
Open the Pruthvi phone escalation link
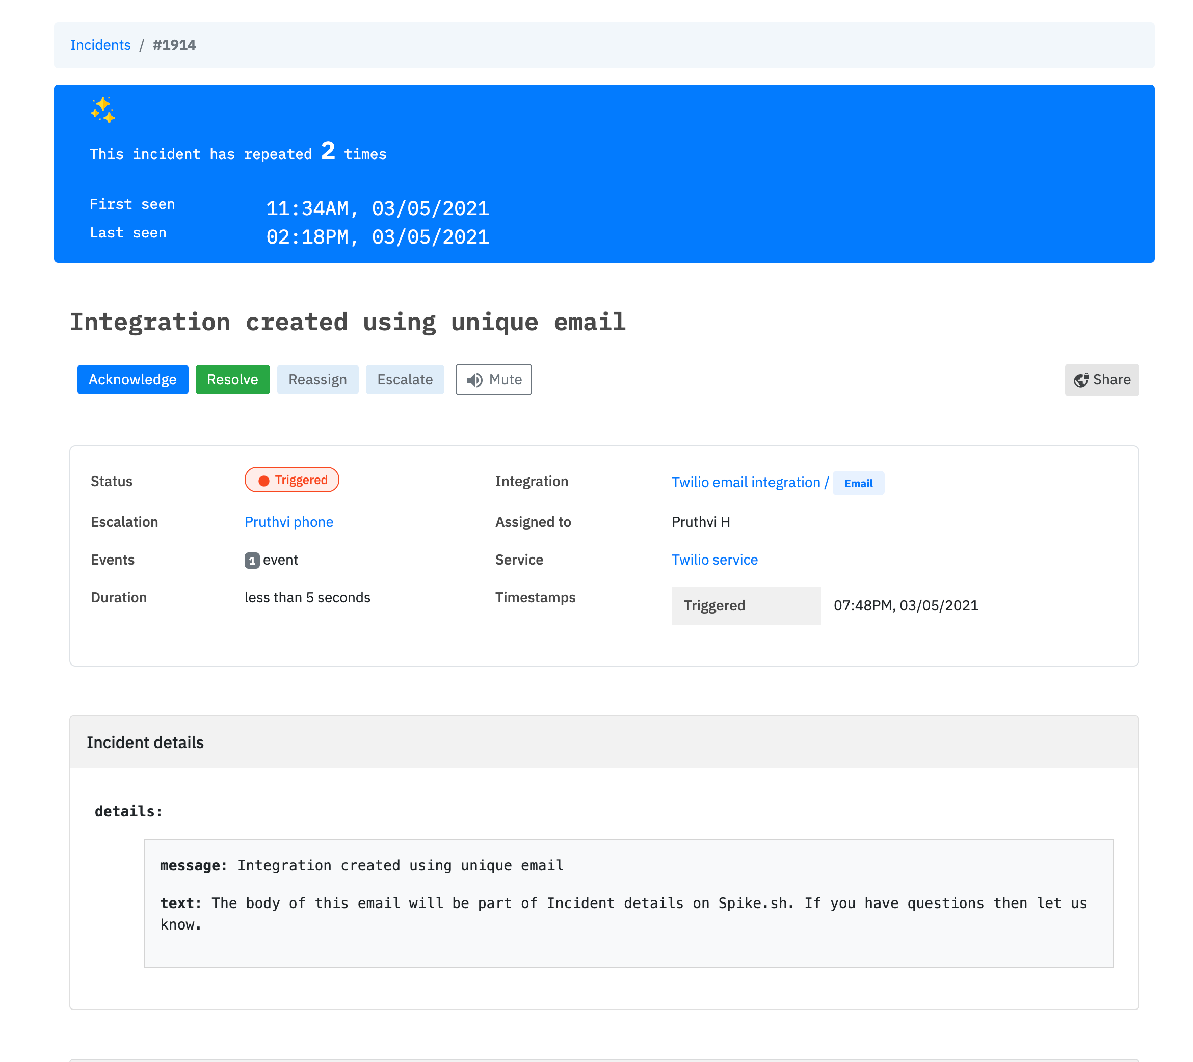pos(289,522)
